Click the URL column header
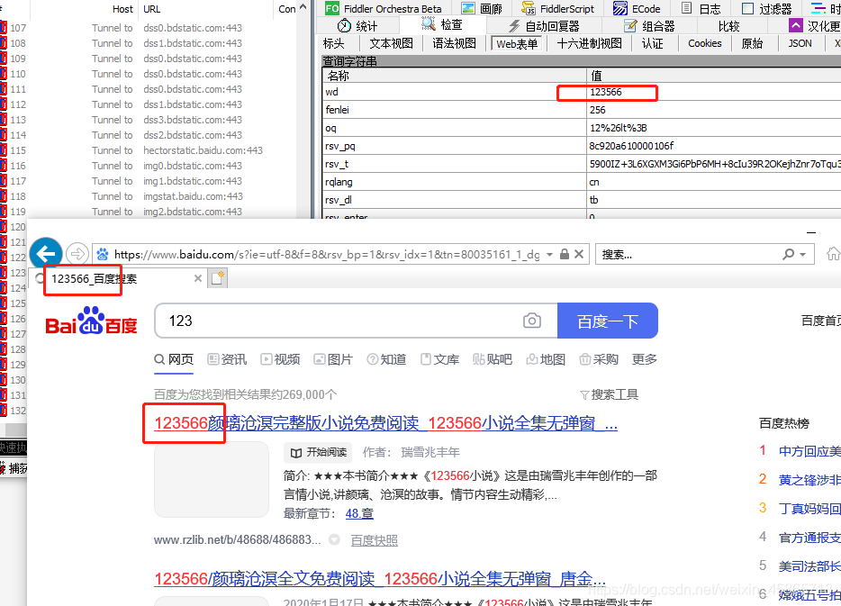 tap(152, 9)
